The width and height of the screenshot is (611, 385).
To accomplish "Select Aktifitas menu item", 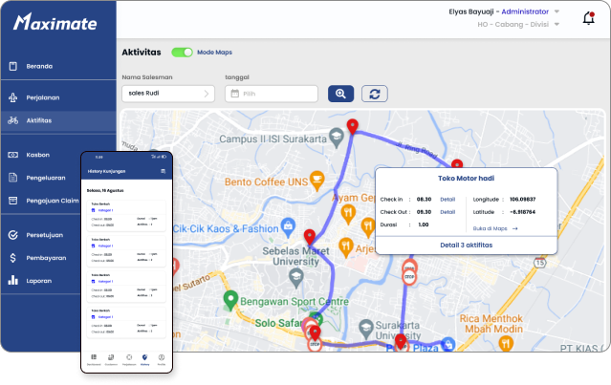I will [58, 120].
